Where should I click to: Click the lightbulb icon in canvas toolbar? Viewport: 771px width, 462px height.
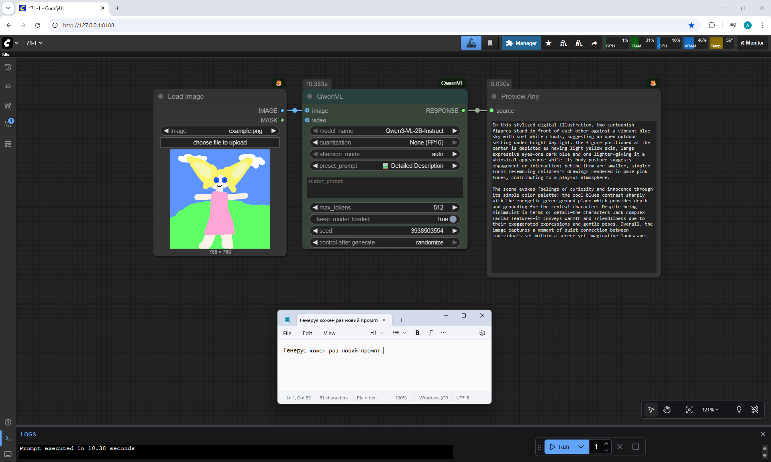coord(739,409)
